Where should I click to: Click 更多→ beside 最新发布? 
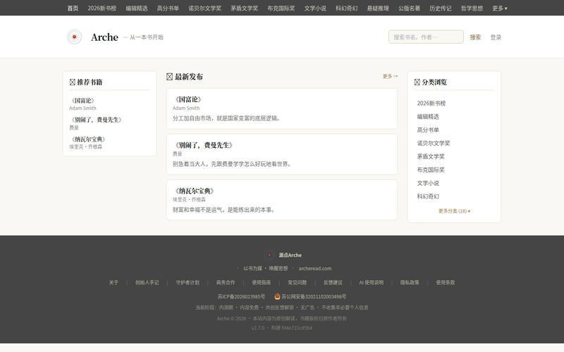click(391, 76)
